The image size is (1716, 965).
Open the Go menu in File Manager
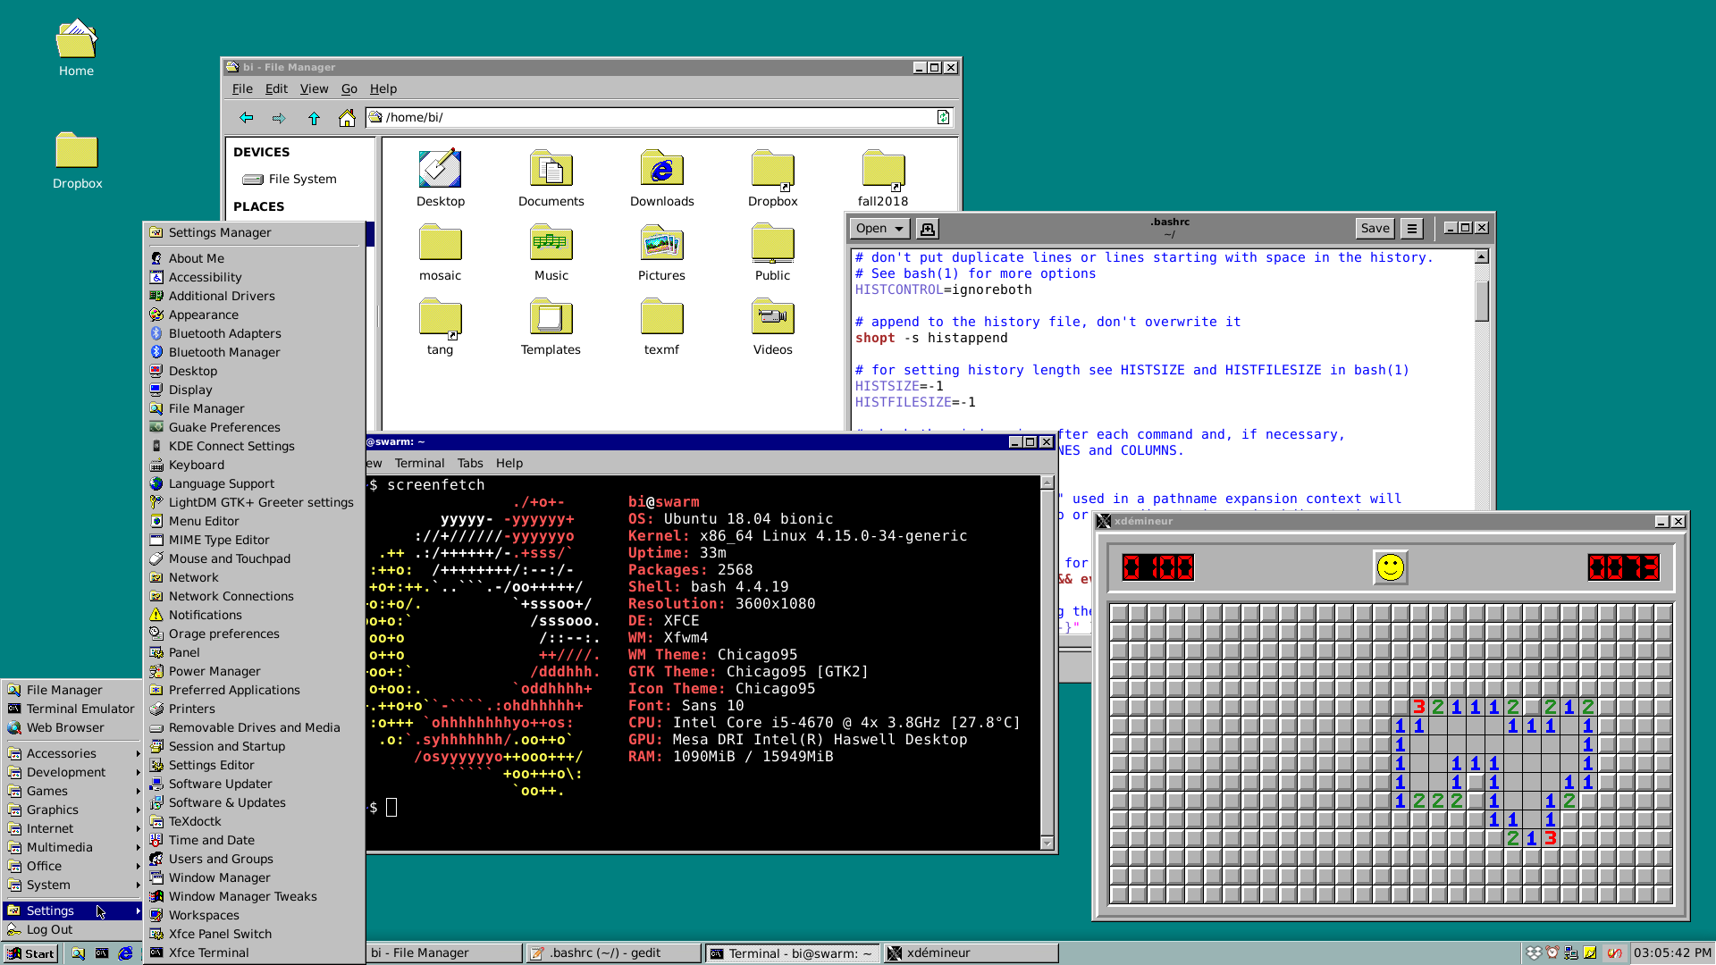(349, 88)
